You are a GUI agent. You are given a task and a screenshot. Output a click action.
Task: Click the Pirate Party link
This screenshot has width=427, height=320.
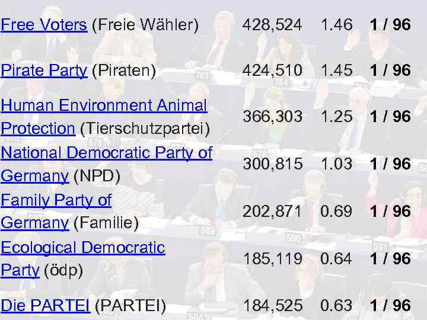click(x=44, y=71)
